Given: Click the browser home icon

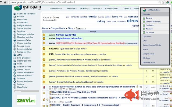Looking at the screenshot, I should 5,2.
